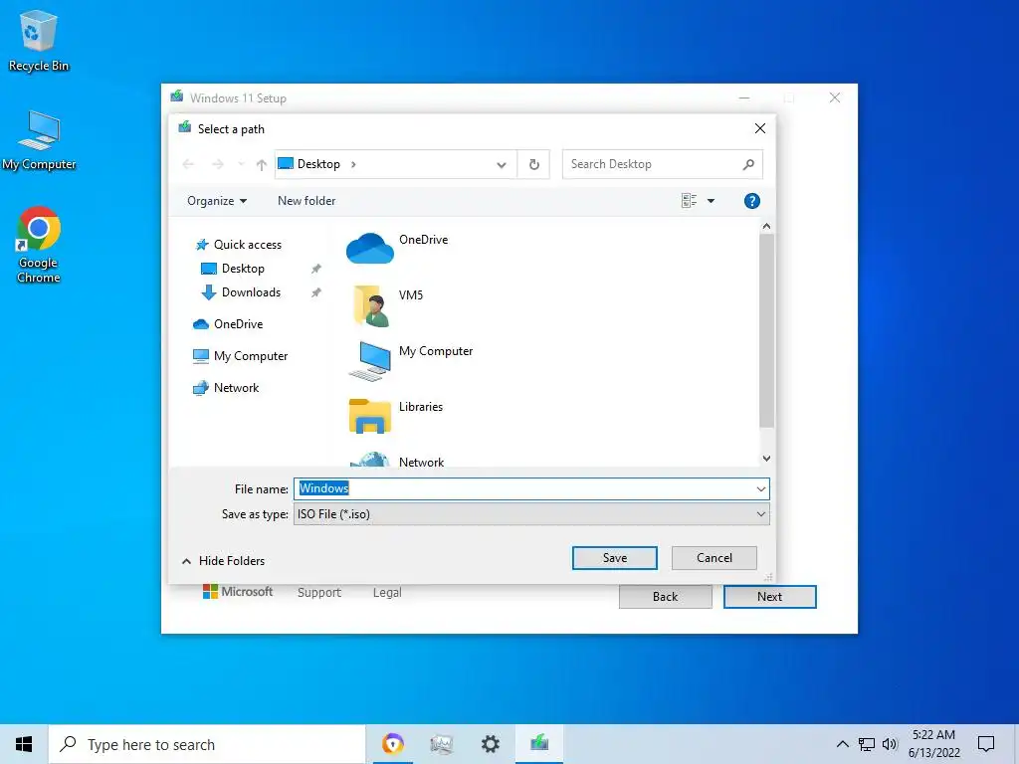
Task: Open the Organize dropdown menu
Action: (x=217, y=201)
